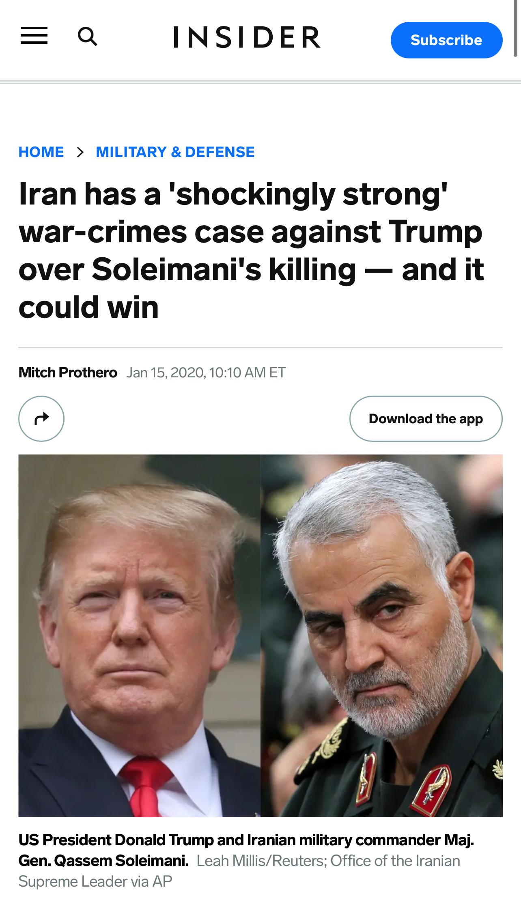
Task: Click the breadcrumb chevron separator
Action: tap(80, 152)
